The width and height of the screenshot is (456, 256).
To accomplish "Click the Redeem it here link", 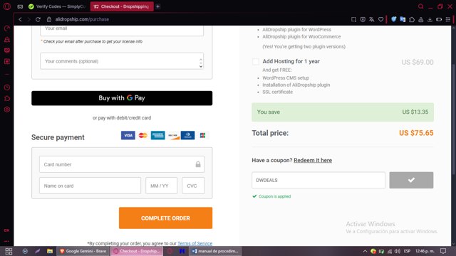I will [313, 160].
